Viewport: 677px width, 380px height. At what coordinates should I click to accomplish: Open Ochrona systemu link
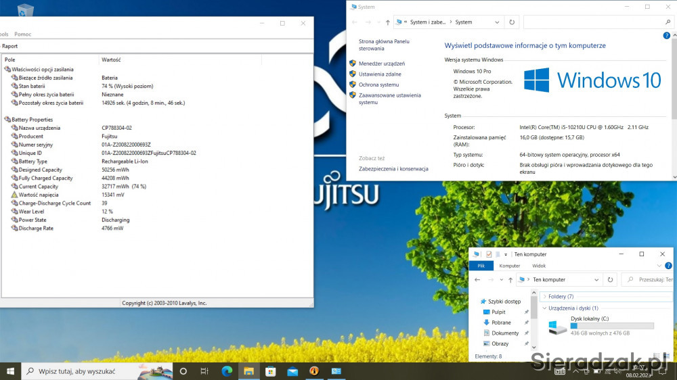[x=378, y=85]
